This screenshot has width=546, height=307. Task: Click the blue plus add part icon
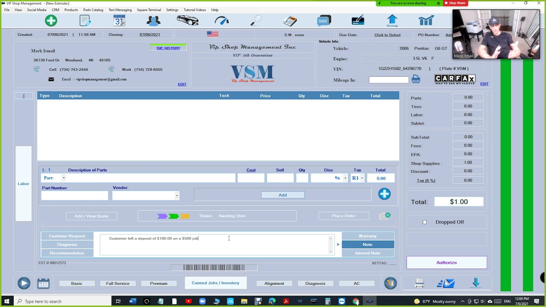pos(384,194)
